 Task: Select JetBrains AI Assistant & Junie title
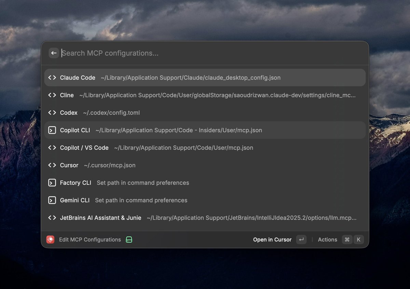tap(100, 218)
